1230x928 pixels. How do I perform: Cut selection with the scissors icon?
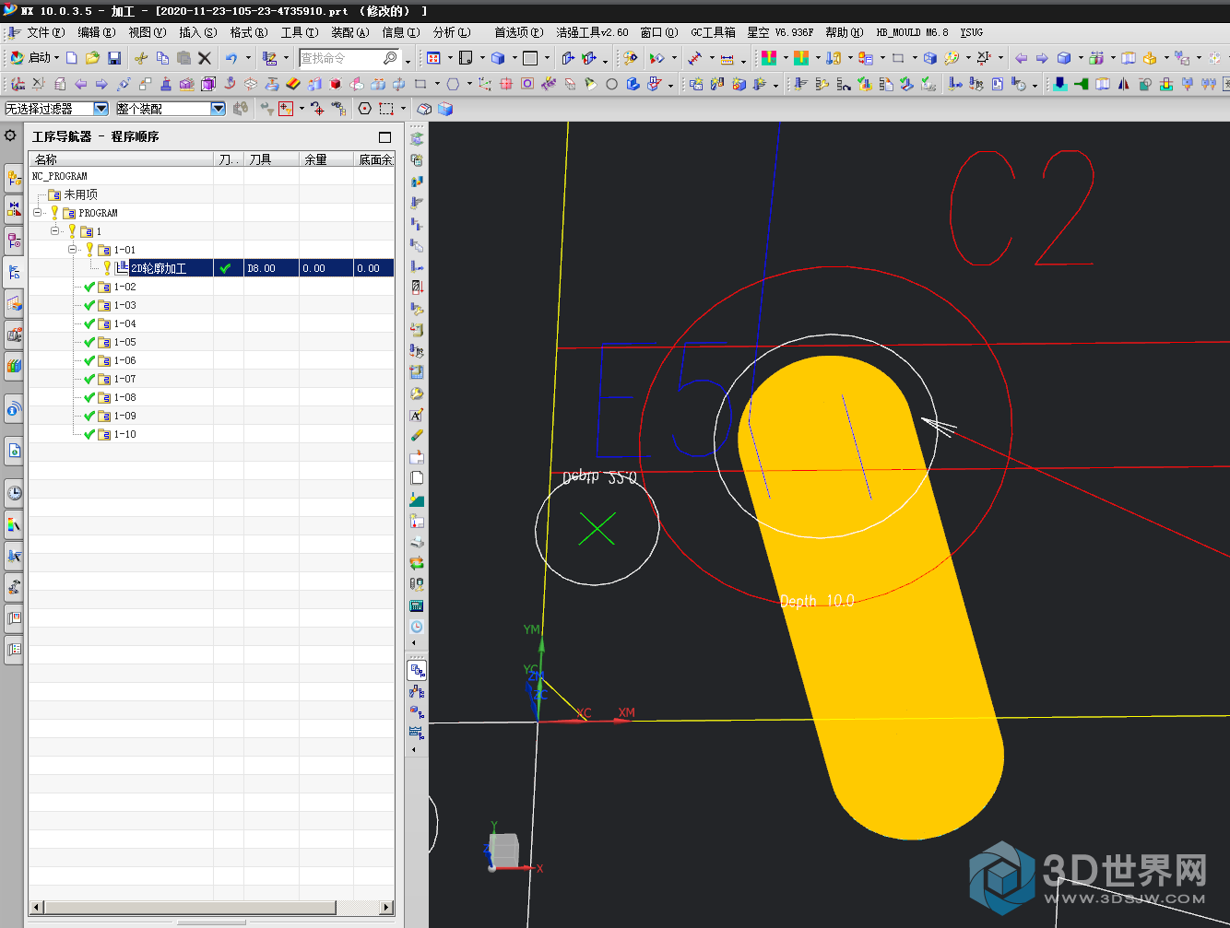[141, 58]
